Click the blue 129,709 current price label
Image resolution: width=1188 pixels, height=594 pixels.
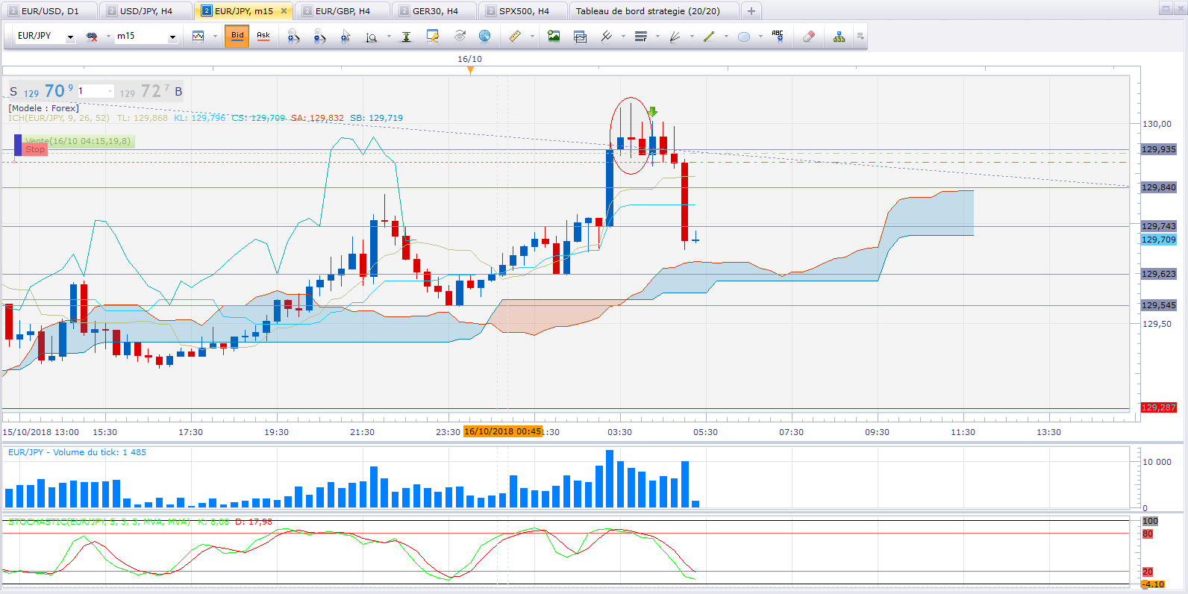click(x=1159, y=240)
